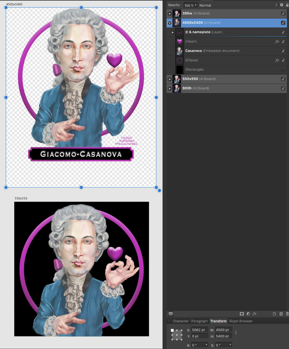This screenshot has width=289, height=349.
Task: Select the "(Ellipse)" layer name
Action: pos(192,60)
